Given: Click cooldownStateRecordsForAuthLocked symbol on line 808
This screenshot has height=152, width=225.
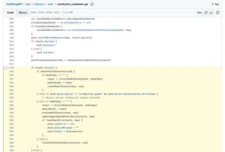Looking at the screenshot, I should 94,30.
